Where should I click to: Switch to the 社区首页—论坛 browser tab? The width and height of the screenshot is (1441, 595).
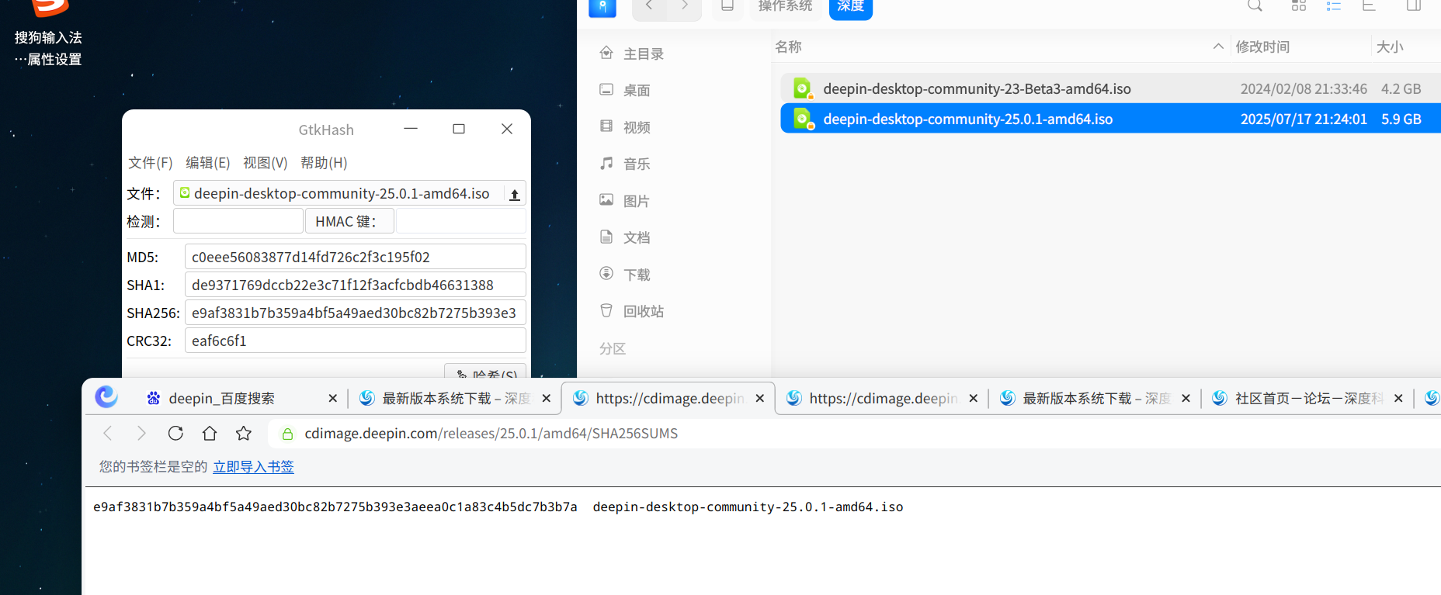(1308, 398)
